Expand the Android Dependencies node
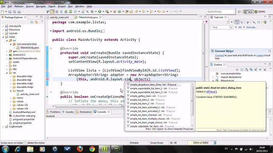273x153 pixels. click(7, 59)
